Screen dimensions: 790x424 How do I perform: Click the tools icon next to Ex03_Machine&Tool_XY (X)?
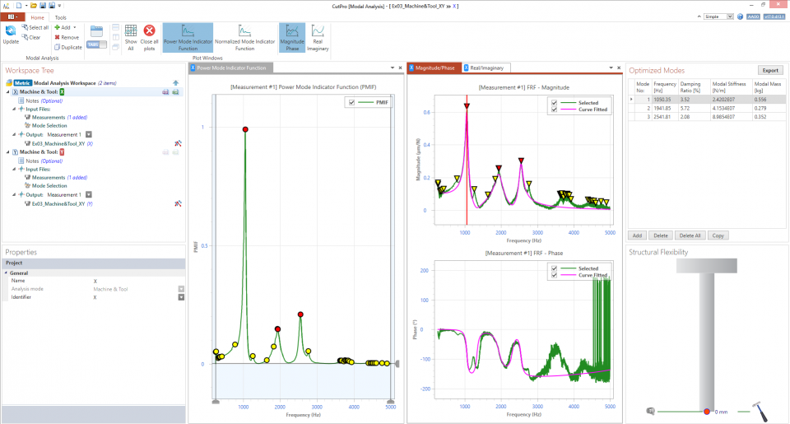click(178, 144)
